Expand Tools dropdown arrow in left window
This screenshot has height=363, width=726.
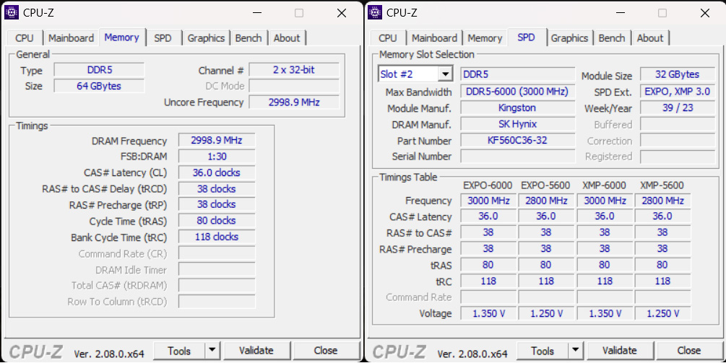[x=212, y=351]
